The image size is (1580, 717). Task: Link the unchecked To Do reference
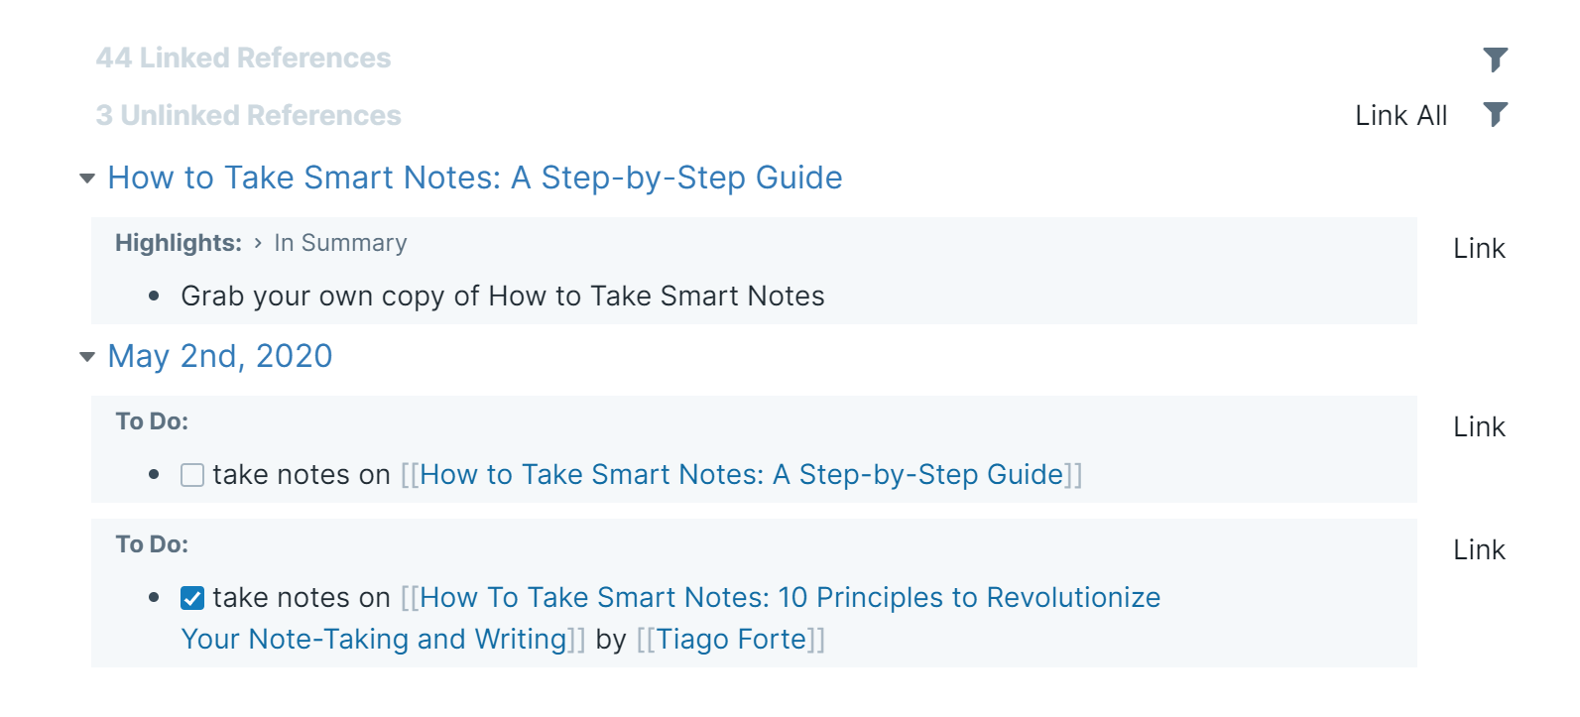(x=1478, y=427)
